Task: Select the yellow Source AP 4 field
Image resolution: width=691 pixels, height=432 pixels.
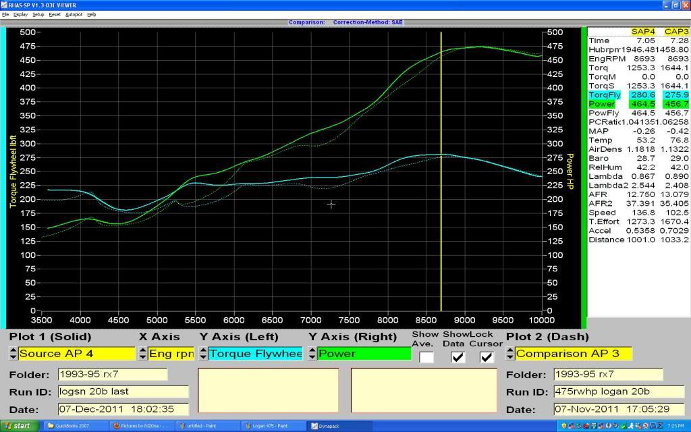Action: (77, 354)
